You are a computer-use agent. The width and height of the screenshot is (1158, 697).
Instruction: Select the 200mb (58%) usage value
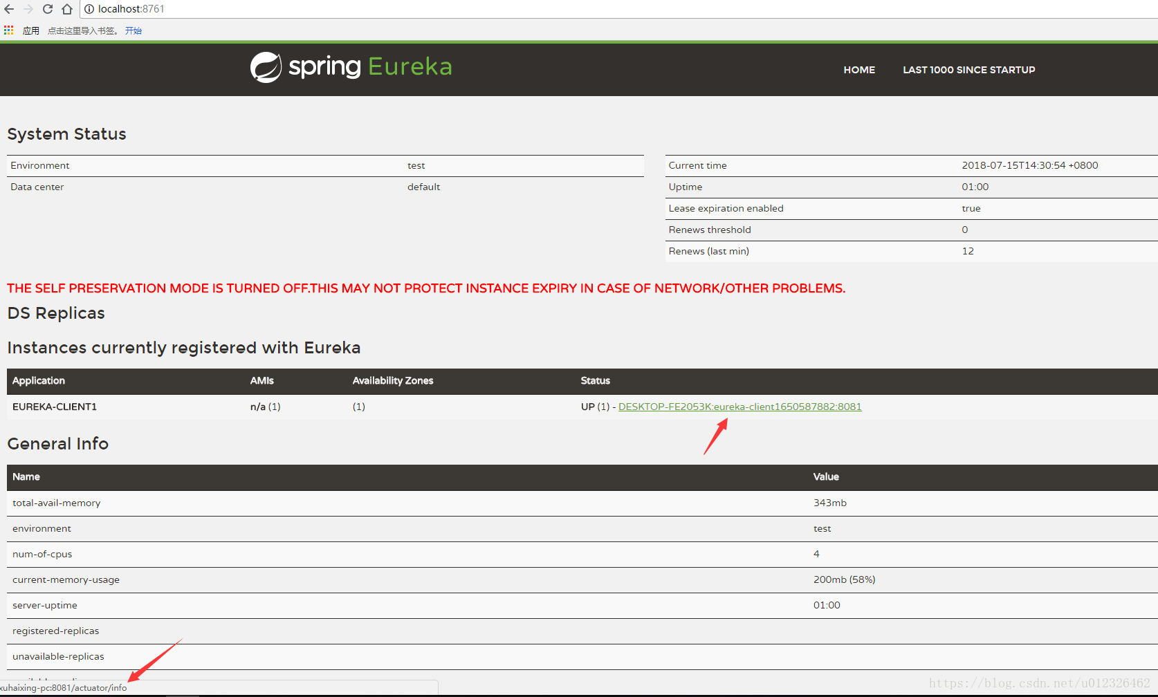click(845, 579)
